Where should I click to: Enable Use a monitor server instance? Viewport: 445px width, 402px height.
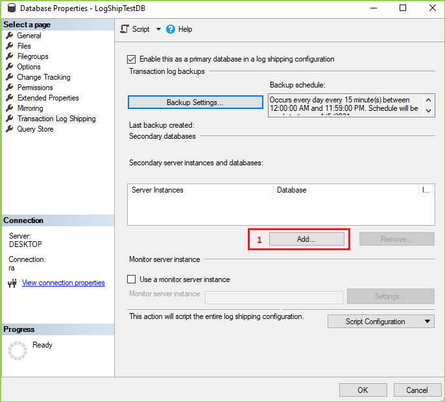point(132,279)
